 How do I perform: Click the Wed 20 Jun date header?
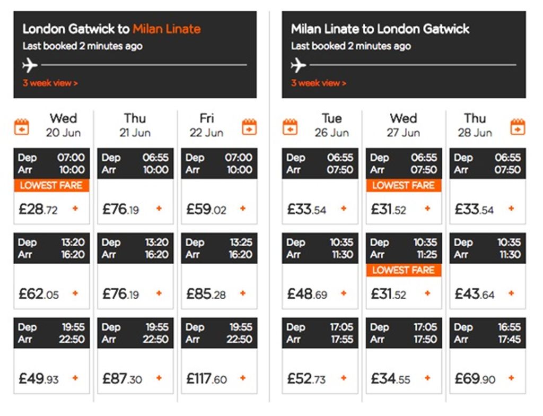click(63, 125)
